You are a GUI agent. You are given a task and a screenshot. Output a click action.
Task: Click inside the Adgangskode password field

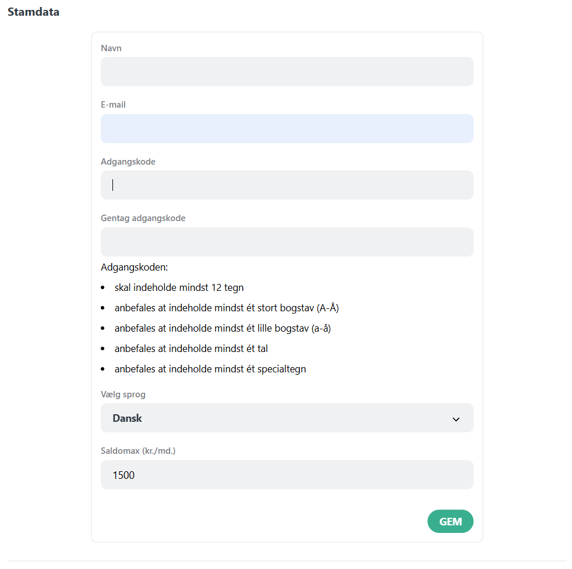[287, 184]
